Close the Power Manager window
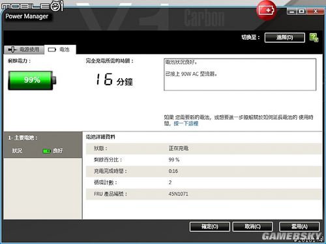Image resolution: width=326 pixels, height=244 pixels. 316,12
